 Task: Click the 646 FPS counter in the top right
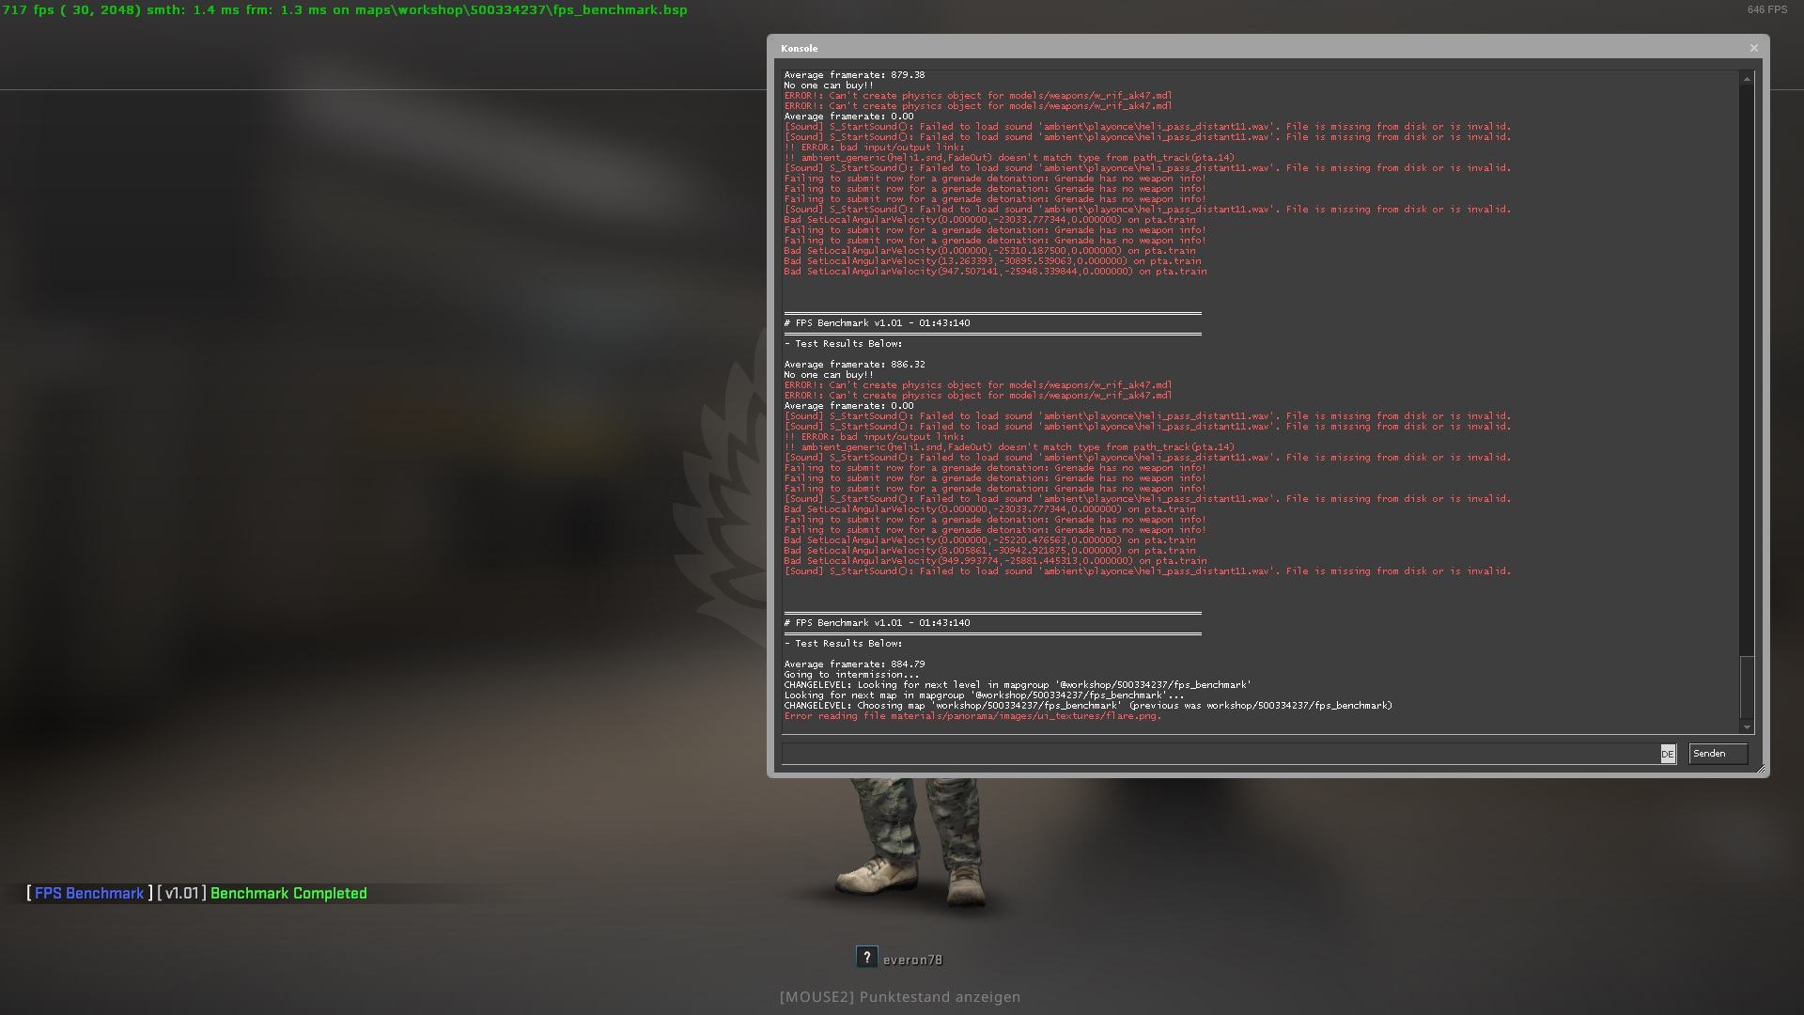(1767, 9)
